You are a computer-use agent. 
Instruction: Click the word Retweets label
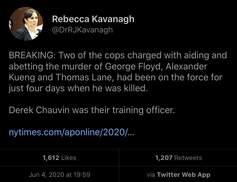[188, 158]
